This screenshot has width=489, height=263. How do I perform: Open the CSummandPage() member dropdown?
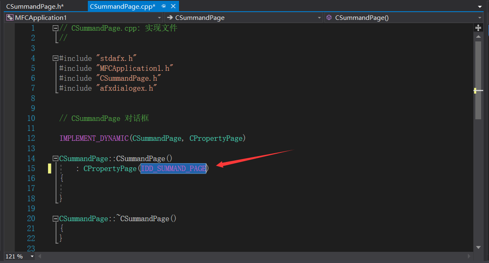[x=479, y=17]
